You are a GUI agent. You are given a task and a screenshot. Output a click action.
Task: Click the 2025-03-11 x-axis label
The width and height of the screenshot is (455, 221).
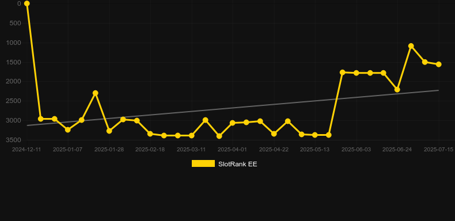pos(191,150)
